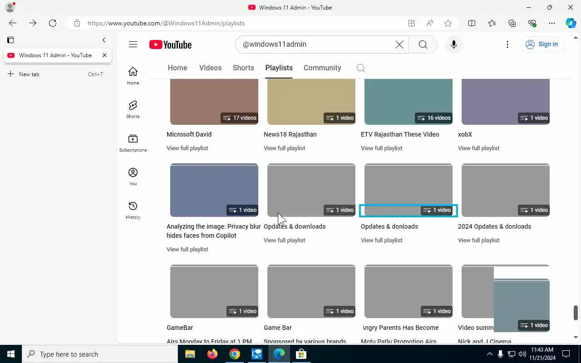Viewport: 581px width, 363px height.
Task: Open Shorts in the left sidebar
Action: [133, 109]
